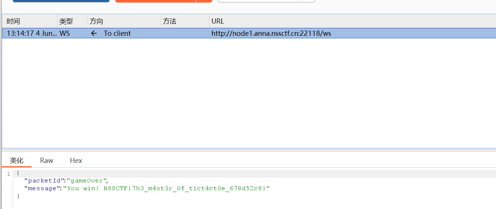Image resolution: width=496 pixels, height=209 pixels.
Task: Click the node1.anna.nssctf.cn URL cell
Action: click(271, 33)
